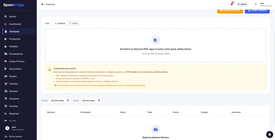
Task: Click the Items column header
Action: click(x=123, y=112)
